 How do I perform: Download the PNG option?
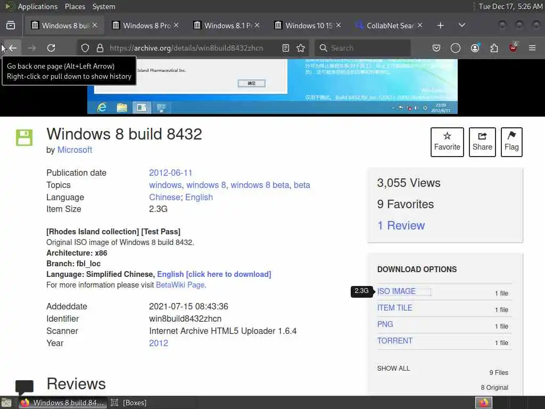click(x=385, y=324)
